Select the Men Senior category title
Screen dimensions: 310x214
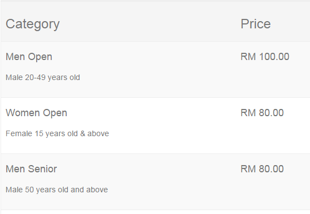click(31, 169)
